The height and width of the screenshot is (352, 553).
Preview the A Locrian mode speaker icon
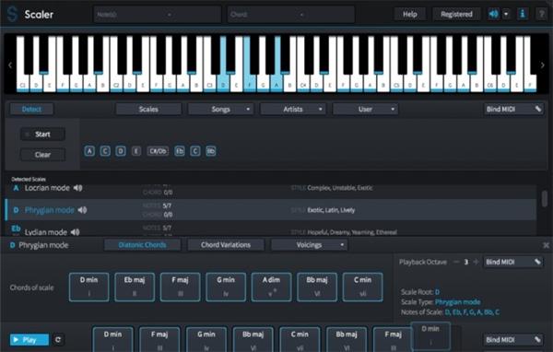coord(78,188)
